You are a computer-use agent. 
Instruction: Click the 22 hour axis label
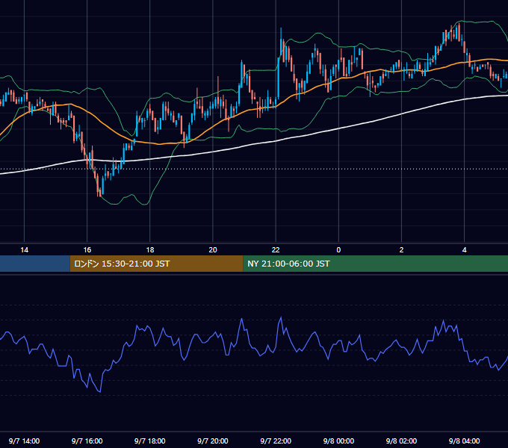[276, 250]
